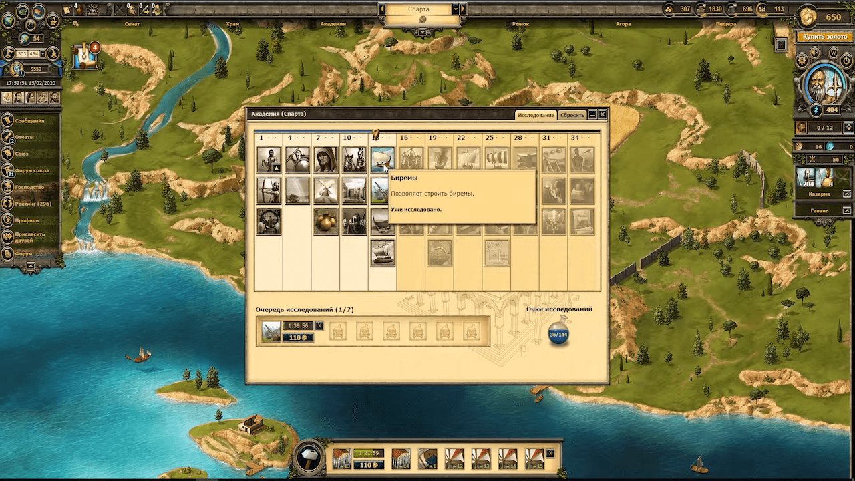Collapse the left menu bottom arrow

tap(30, 266)
